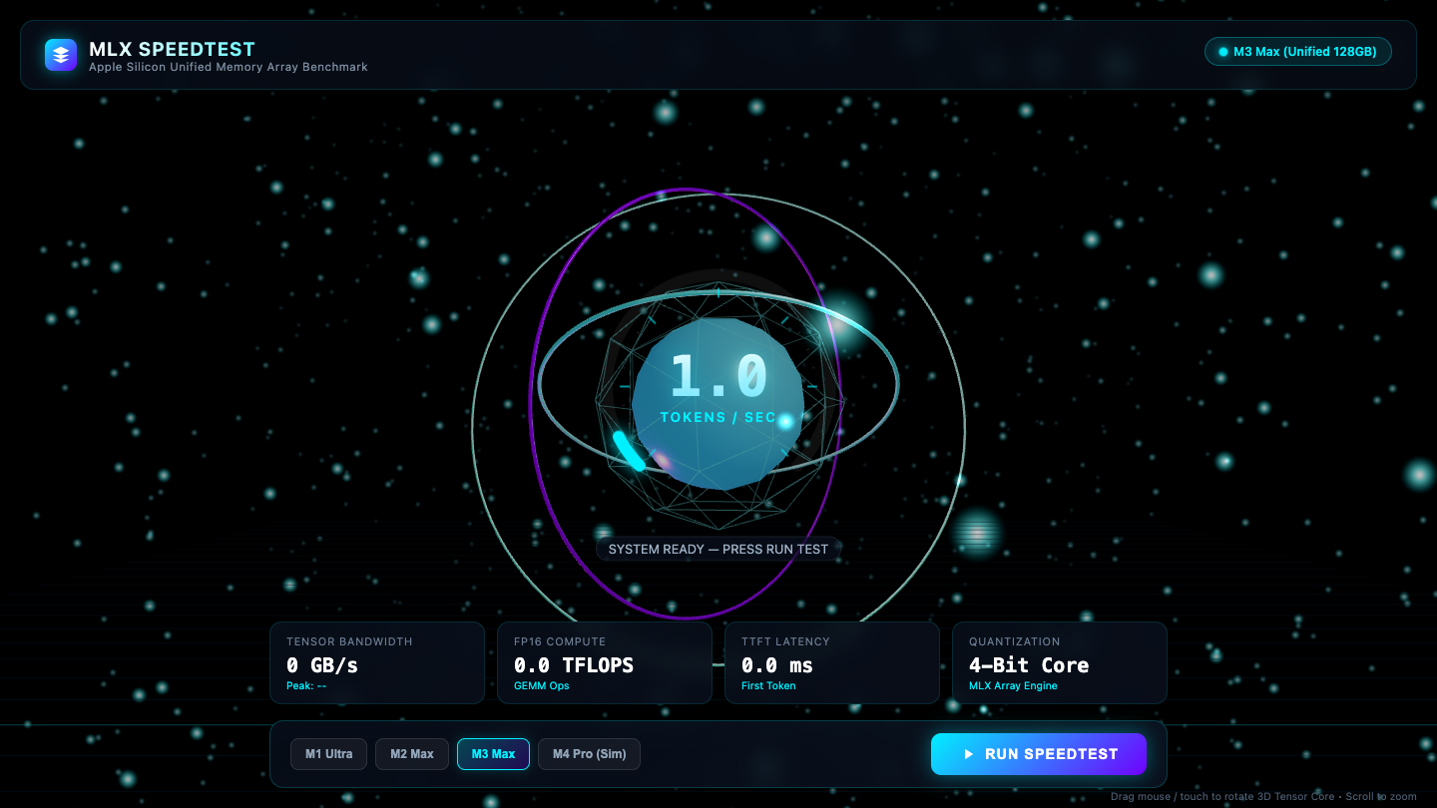This screenshot has width=1437, height=808.
Task: Click the 1.0 tokens/sec readout
Action: pyautogui.click(x=718, y=375)
